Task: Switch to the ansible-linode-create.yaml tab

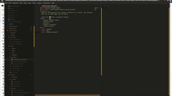Action: pyautogui.click(x=49, y=6)
